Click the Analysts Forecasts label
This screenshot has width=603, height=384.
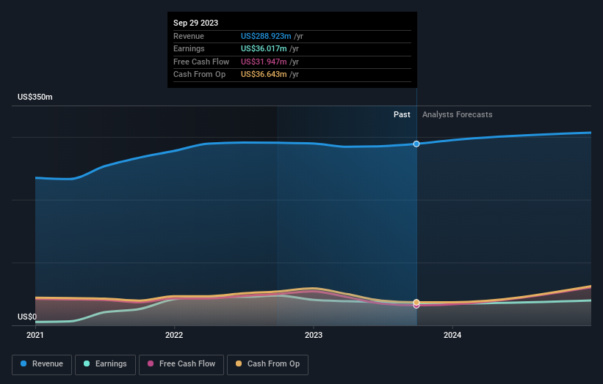(x=458, y=114)
